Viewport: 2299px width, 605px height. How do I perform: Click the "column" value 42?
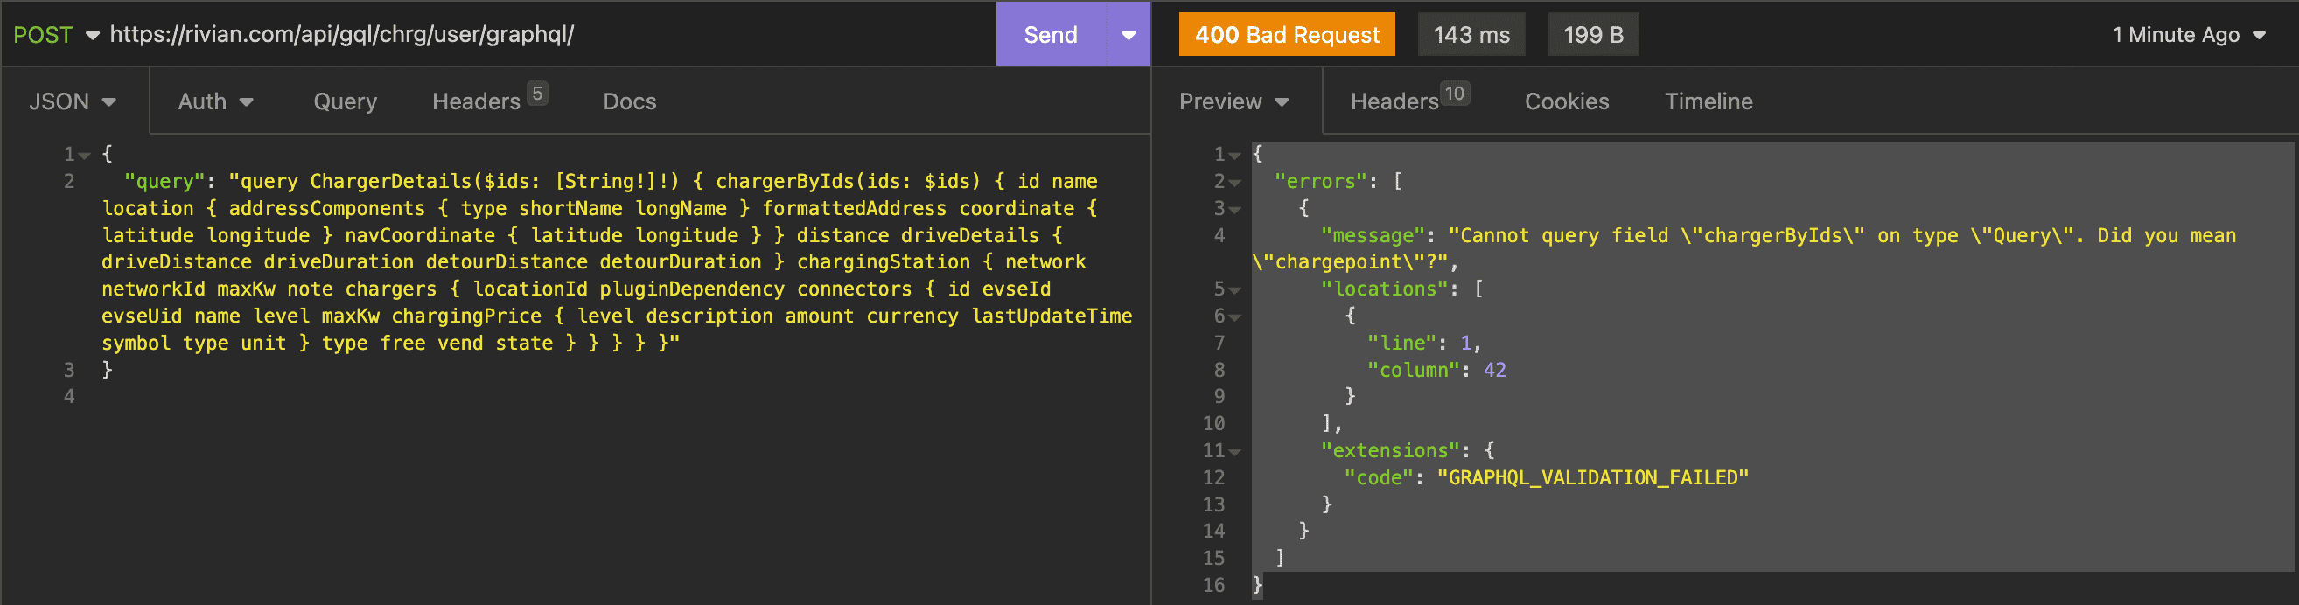pos(1495,370)
